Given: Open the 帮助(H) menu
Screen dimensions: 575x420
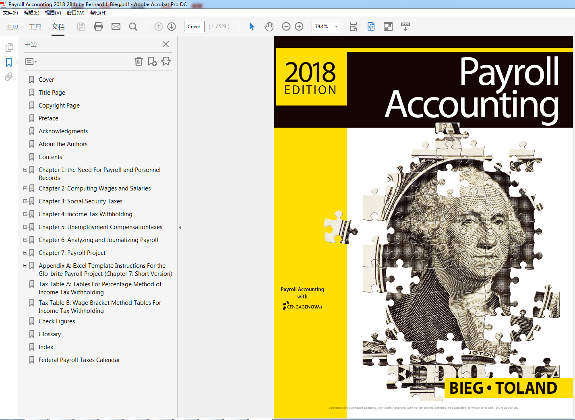Looking at the screenshot, I should 98,13.
